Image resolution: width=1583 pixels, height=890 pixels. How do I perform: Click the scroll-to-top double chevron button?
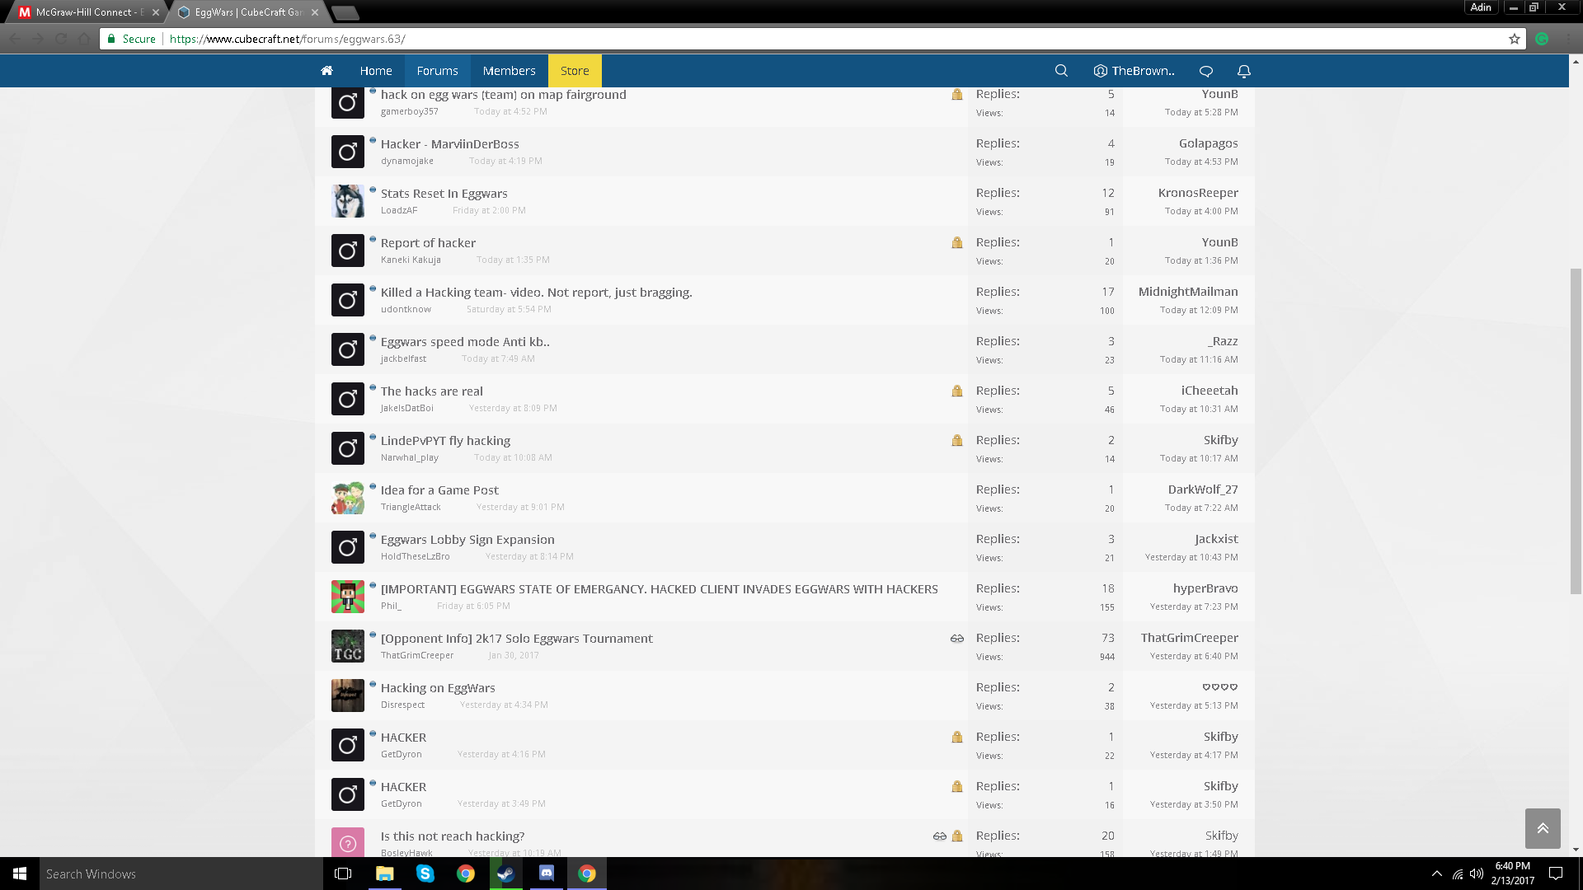point(1543,828)
